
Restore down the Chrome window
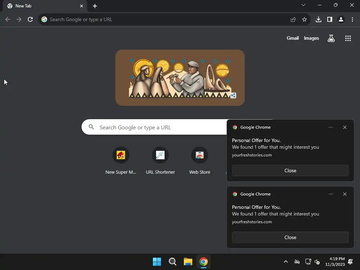[336, 5]
